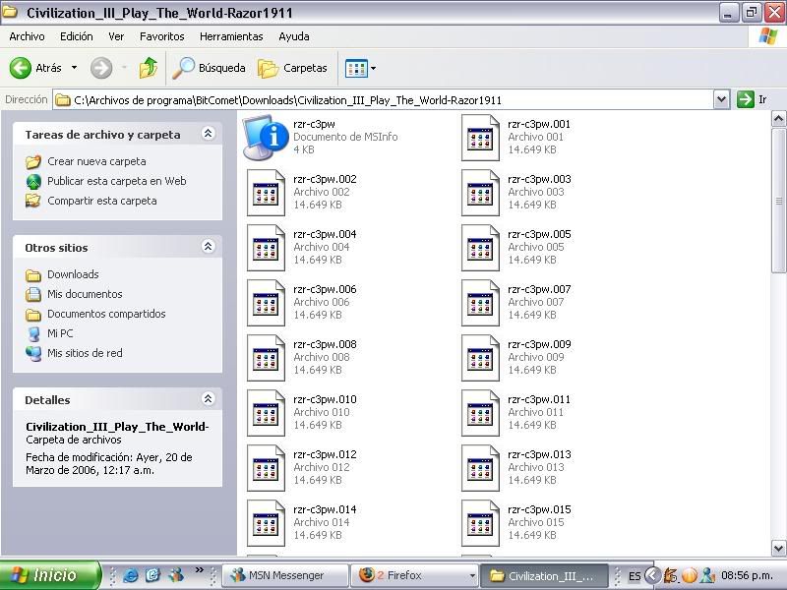787x590 pixels.
Task: Open the Ayuda menu
Action: 293,36
